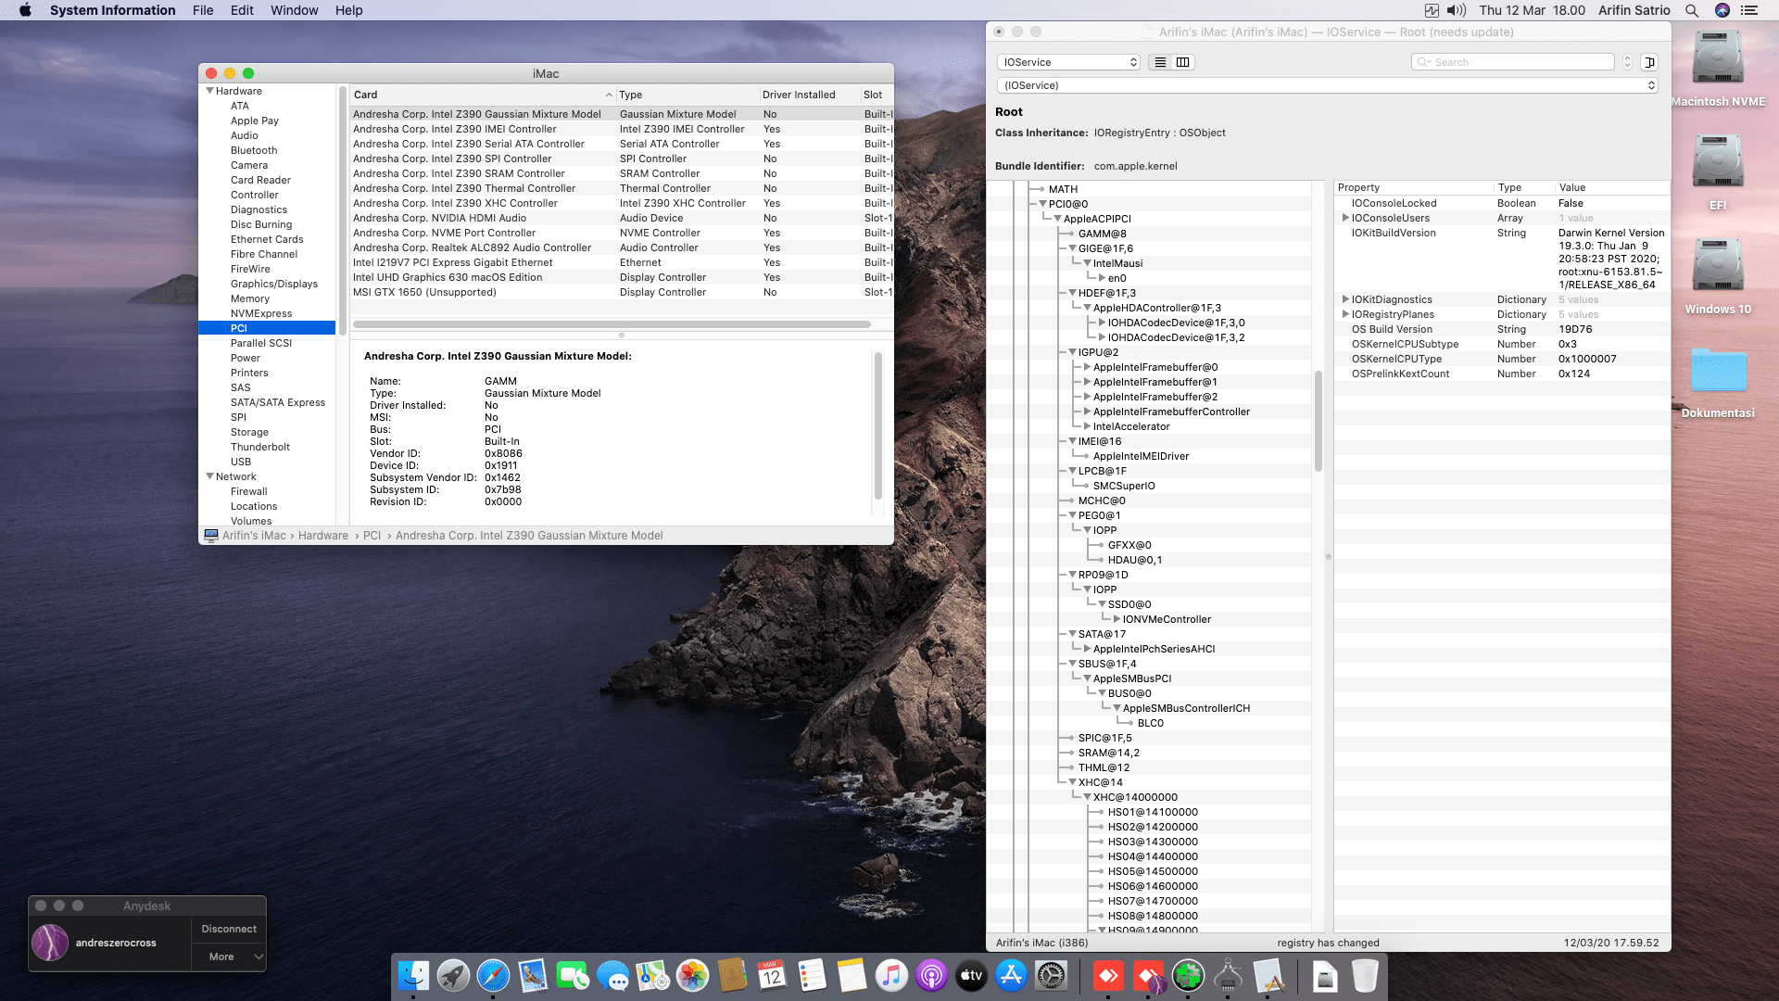Open the (IOService) class filter dropdown
Screen dimensions: 1779x1001
1327,85
